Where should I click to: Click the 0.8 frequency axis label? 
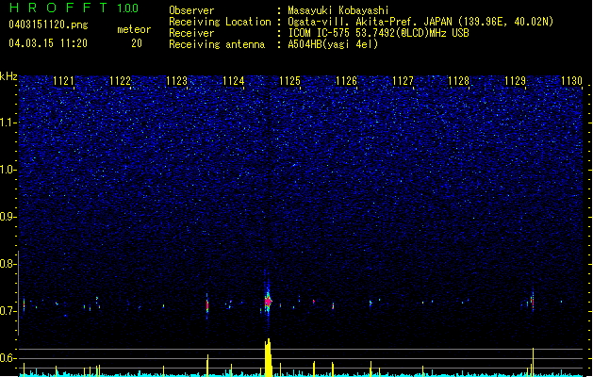coord(8,264)
